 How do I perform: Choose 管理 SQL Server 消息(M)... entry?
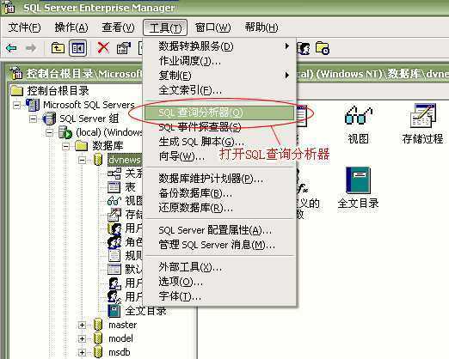(220, 245)
